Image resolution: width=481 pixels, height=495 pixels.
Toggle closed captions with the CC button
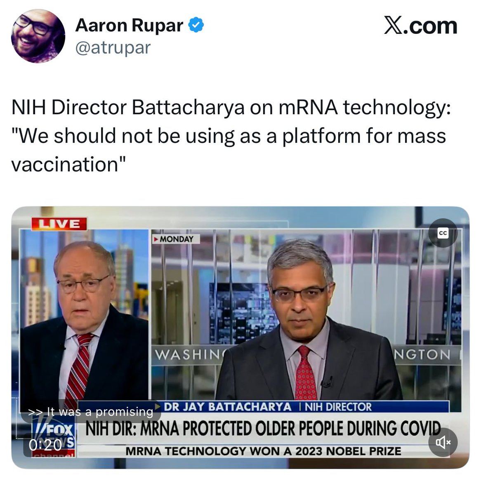pyautogui.click(x=443, y=233)
